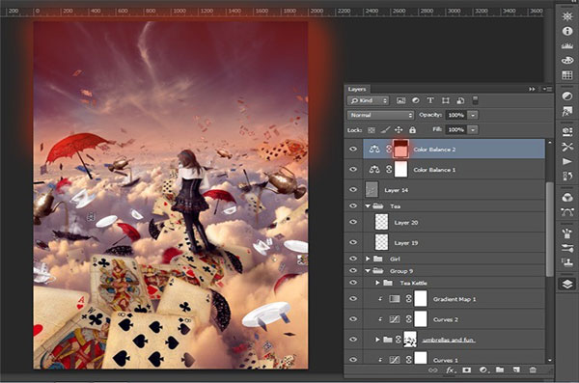Open the Swatches grid panel icon
The height and width of the screenshot is (383, 579).
(567, 75)
